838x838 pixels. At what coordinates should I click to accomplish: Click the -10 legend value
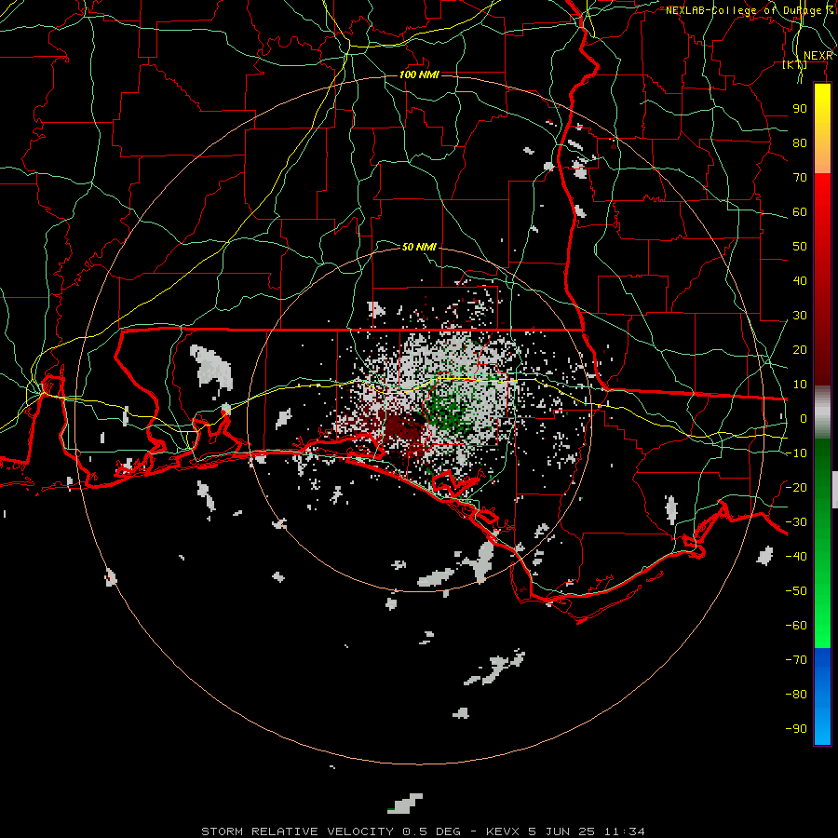point(796,453)
